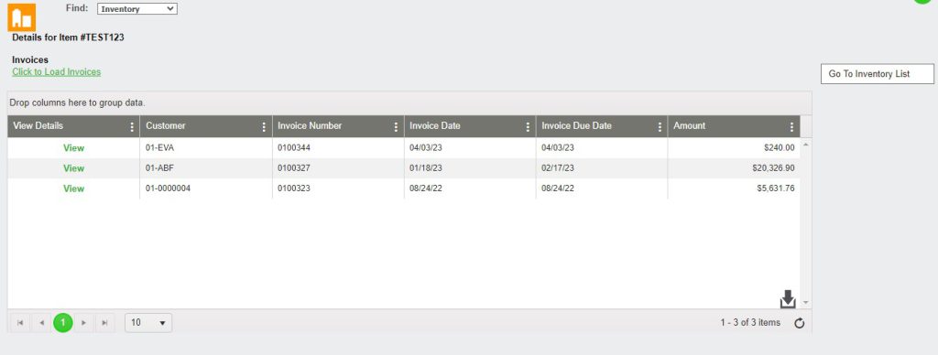Select invoice date 01/18/23 cell
This screenshot has height=355, width=938.
tap(470, 168)
